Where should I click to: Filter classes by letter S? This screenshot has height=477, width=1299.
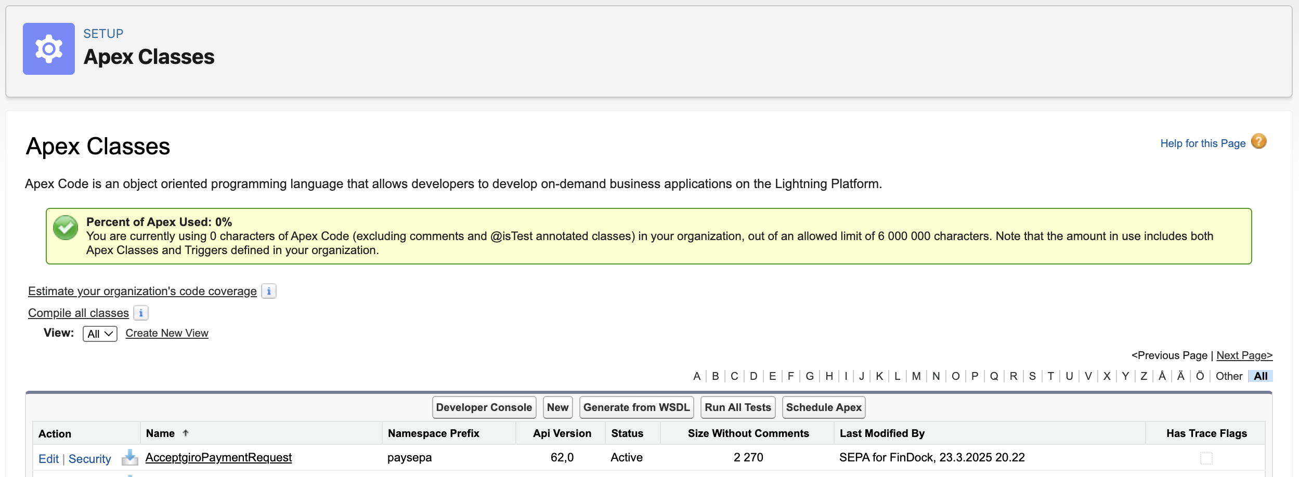pyautogui.click(x=1032, y=376)
